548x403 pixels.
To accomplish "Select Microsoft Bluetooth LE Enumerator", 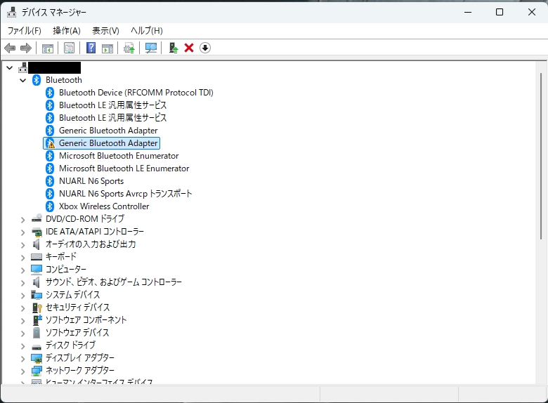I will tap(124, 169).
